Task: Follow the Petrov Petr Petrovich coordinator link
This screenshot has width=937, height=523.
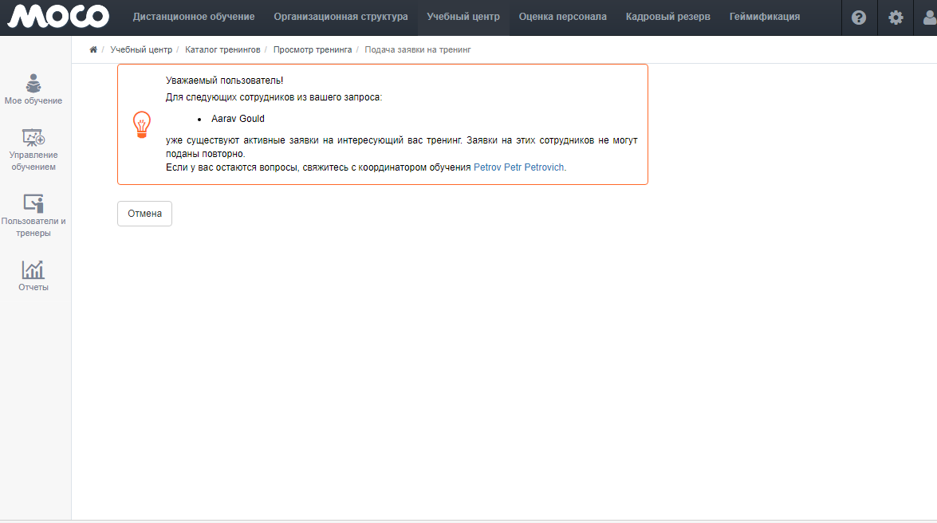Action: pos(519,168)
